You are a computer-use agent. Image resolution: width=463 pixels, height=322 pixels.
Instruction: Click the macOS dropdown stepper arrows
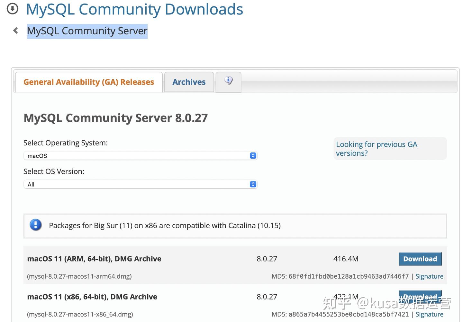253,156
